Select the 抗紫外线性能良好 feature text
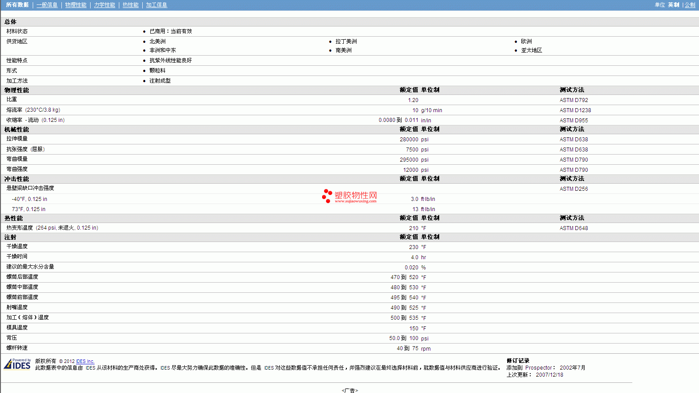This screenshot has height=393, width=699. [171, 60]
